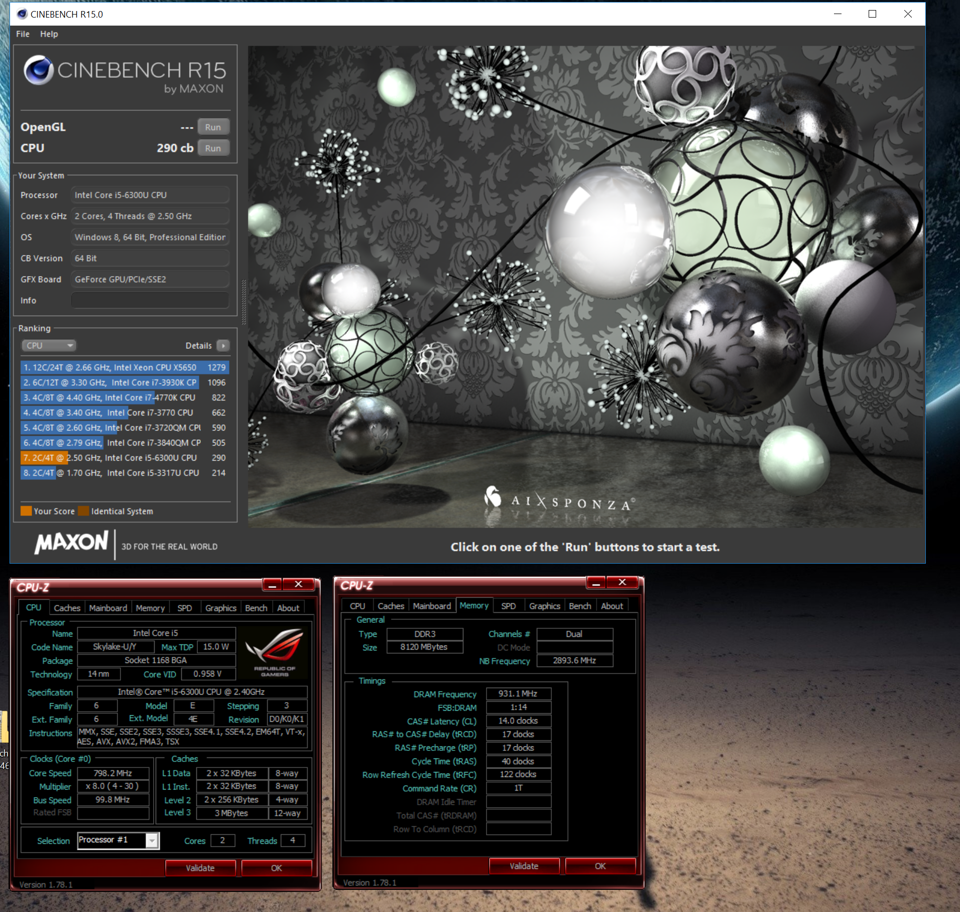Minimize the Cinebench window
The height and width of the screenshot is (912, 960).
click(837, 14)
